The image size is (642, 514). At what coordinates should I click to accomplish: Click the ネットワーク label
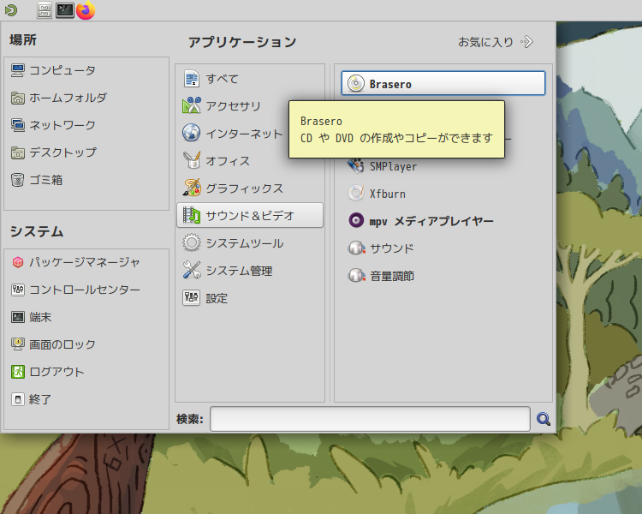62,125
